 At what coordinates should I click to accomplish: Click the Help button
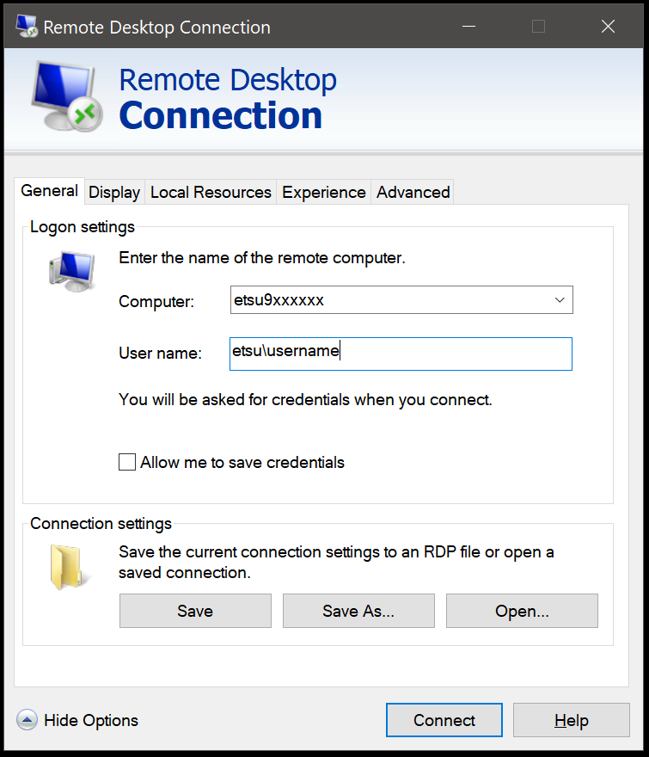[571, 720]
